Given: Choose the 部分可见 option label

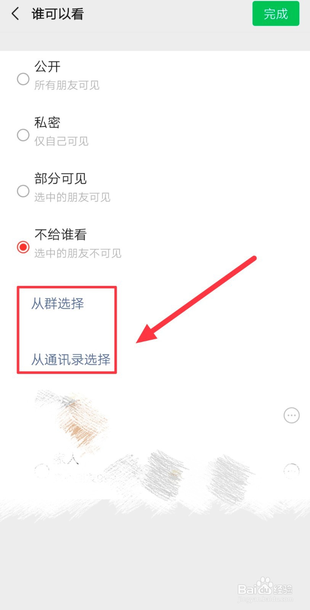Looking at the screenshot, I should coord(61,178).
